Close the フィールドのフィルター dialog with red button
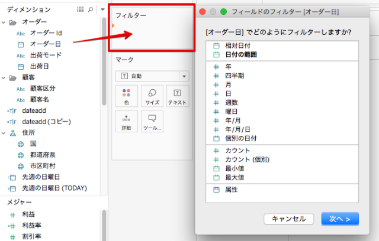The image size is (379, 241). pos(203,12)
